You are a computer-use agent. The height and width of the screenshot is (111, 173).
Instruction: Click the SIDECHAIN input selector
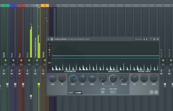click(x=113, y=92)
